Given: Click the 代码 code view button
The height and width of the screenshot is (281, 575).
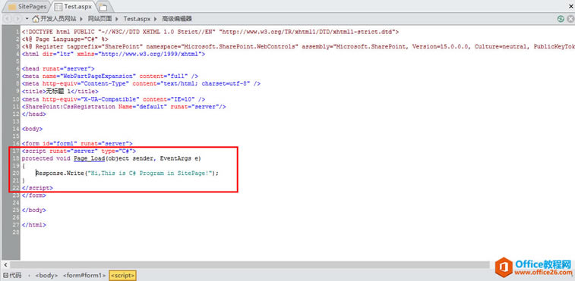Looking at the screenshot, I should click(12, 275).
